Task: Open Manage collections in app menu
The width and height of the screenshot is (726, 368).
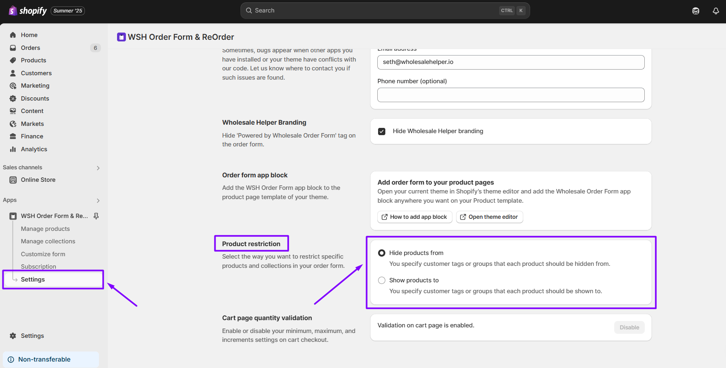Action: click(48, 241)
